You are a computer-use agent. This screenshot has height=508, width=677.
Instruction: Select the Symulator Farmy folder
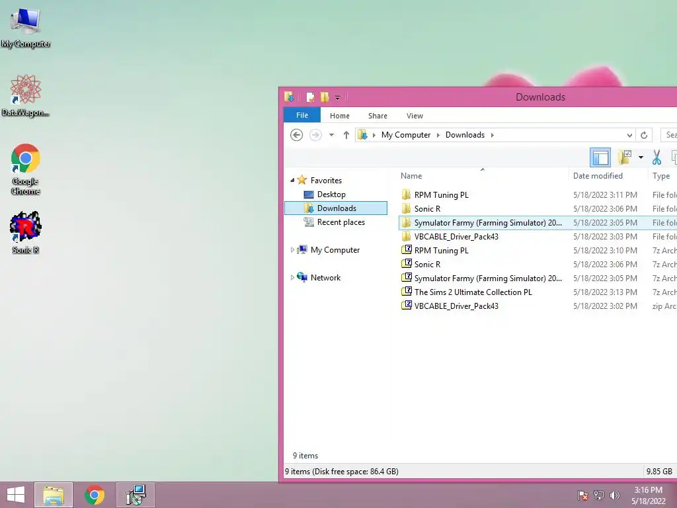pyautogui.click(x=488, y=222)
